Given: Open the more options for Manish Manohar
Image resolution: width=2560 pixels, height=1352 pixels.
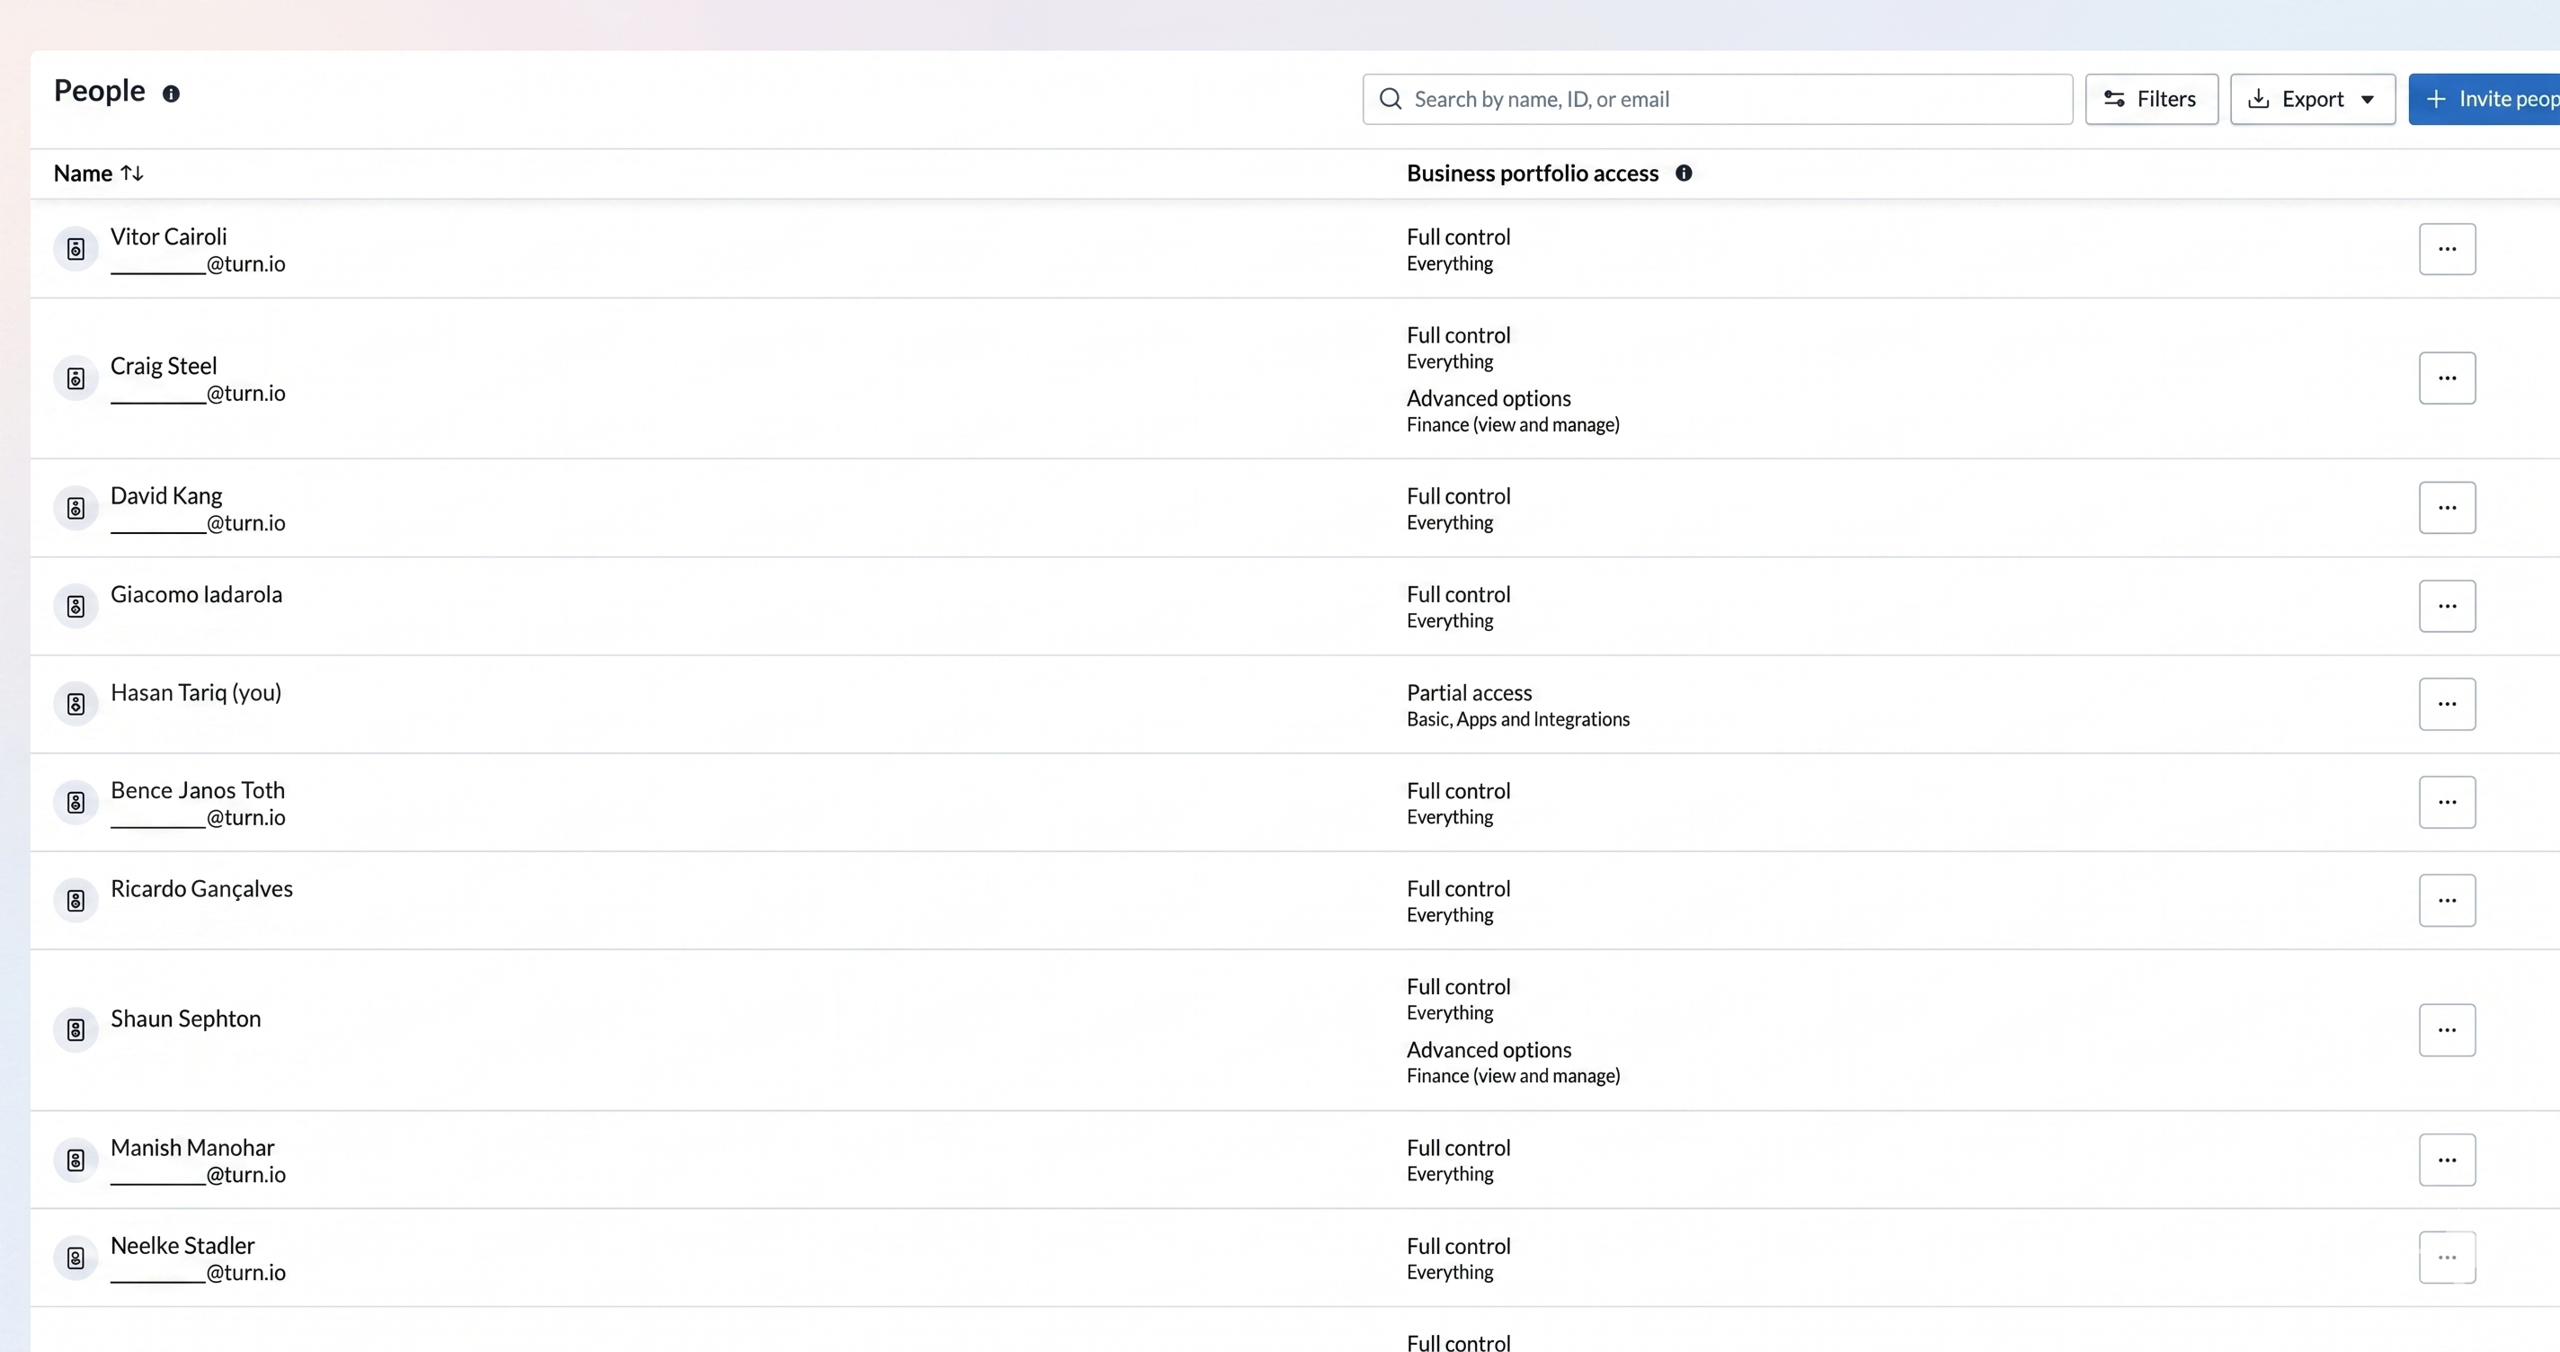Looking at the screenshot, I should point(2447,1161).
